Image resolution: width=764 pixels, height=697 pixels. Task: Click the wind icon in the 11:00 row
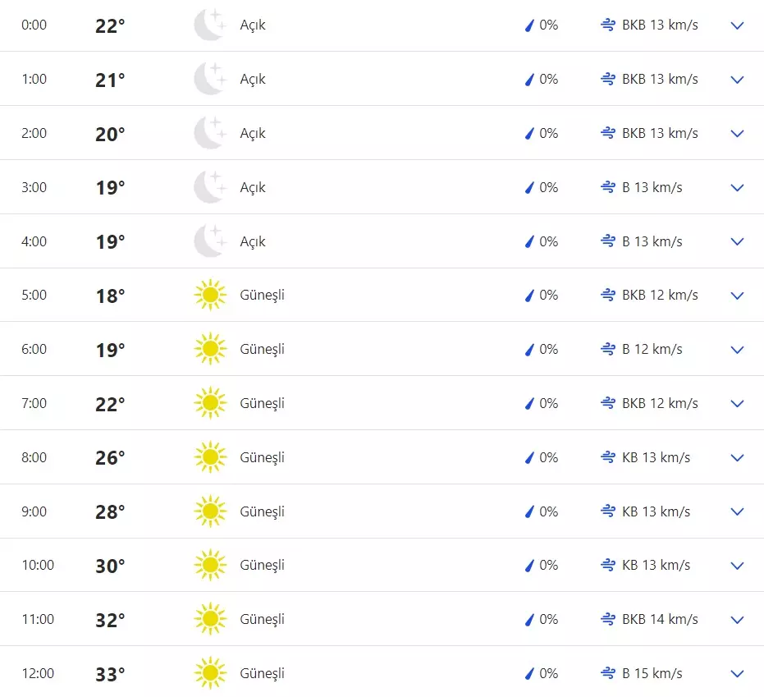[x=608, y=619]
